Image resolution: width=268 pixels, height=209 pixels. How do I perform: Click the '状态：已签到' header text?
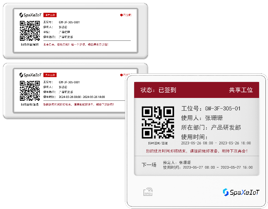[158, 90]
